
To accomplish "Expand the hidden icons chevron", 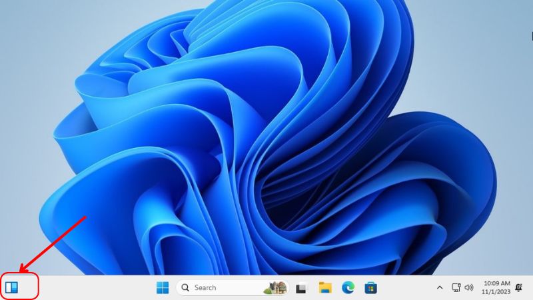I will pos(439,287).
